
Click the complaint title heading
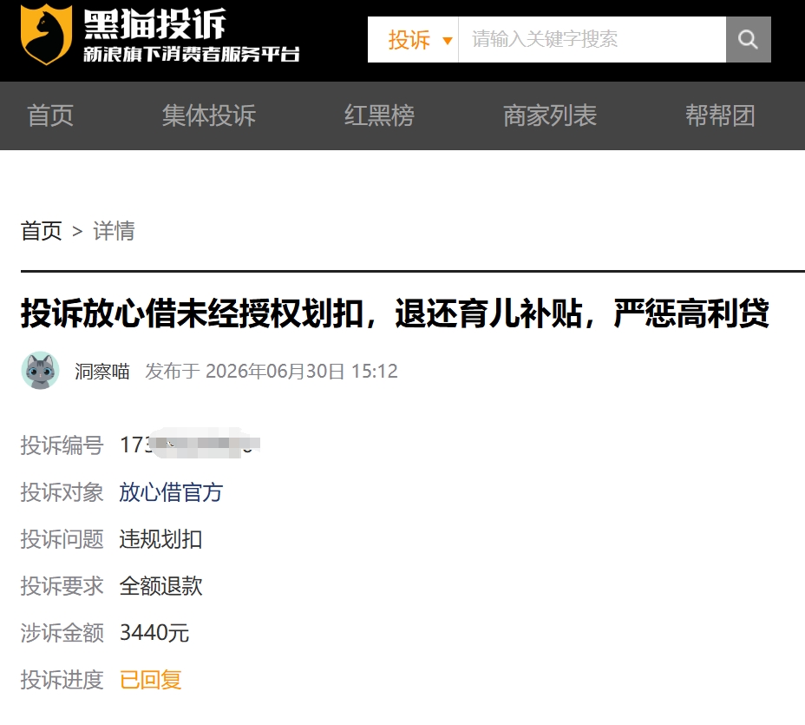pos(395,313)
